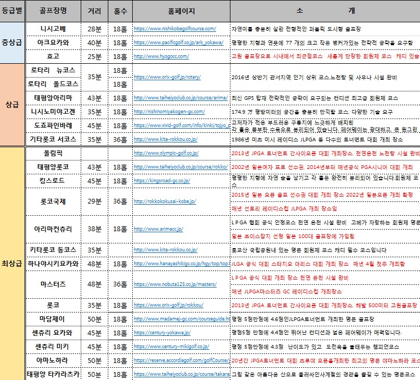420x380 pixels.
Task: Select the 태평양롯코 cell
Action: (53, 167)
